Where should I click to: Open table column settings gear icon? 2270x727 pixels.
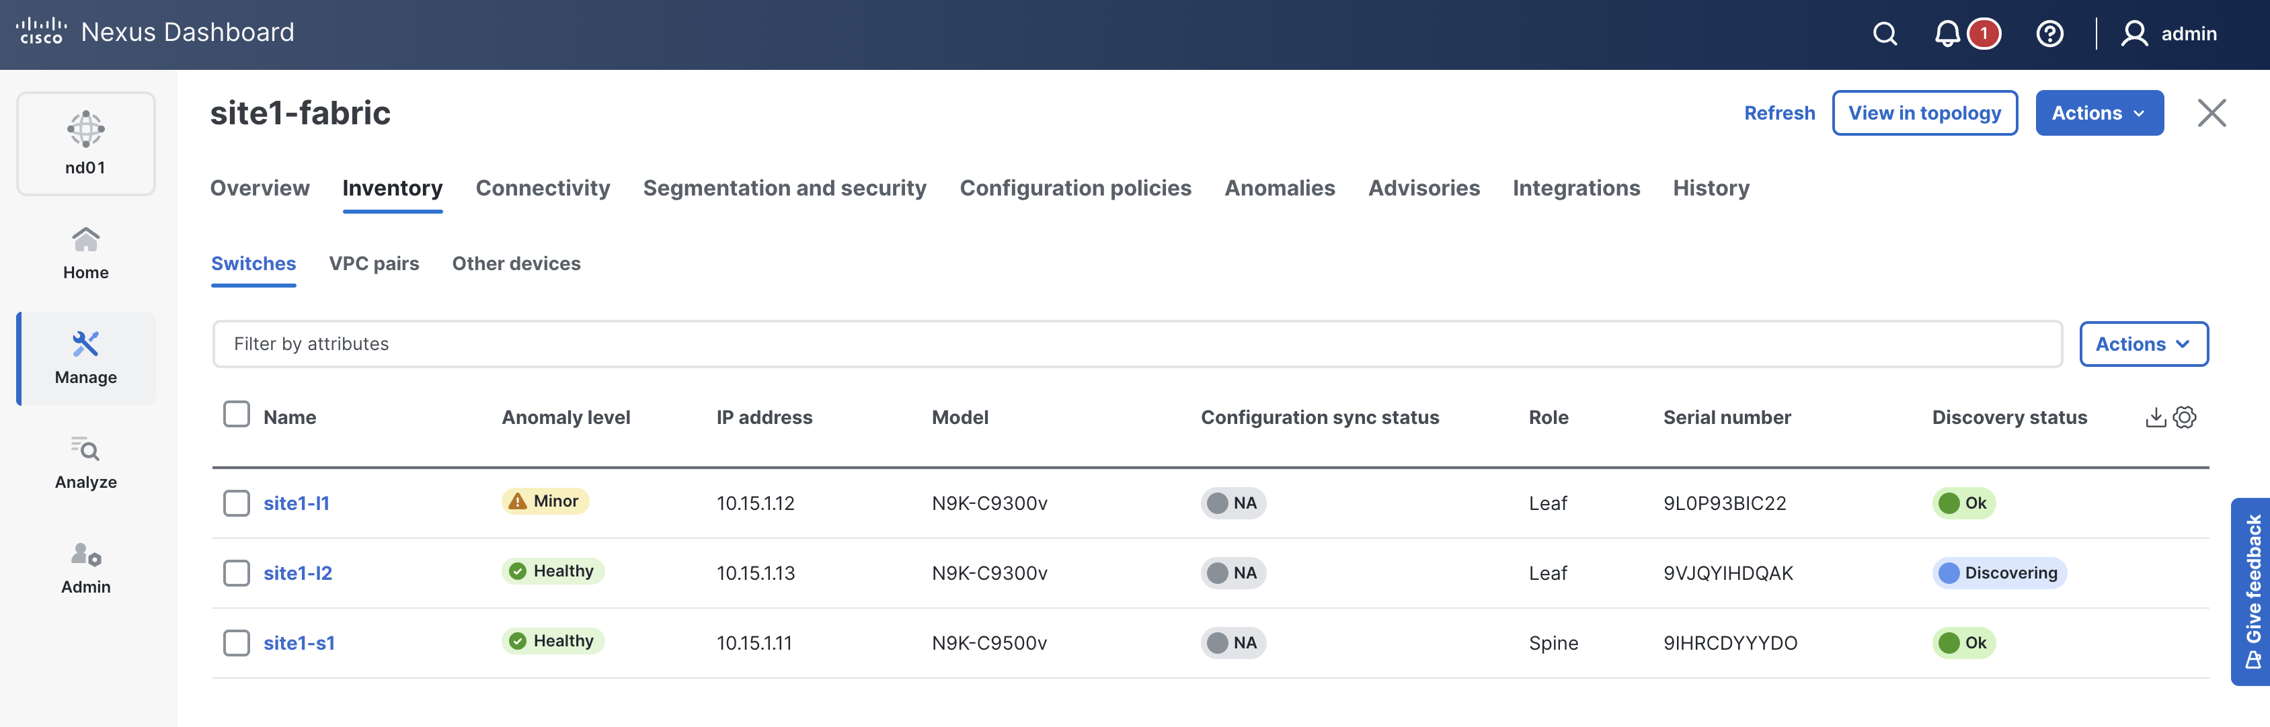(x=2185, y=417)
